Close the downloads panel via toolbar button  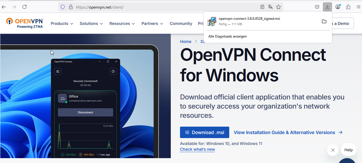[x=327, y=7]
